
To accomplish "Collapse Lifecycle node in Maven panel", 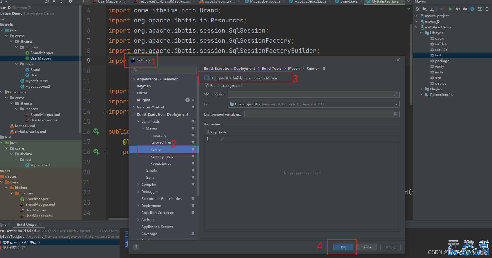I will click(421, 33).
